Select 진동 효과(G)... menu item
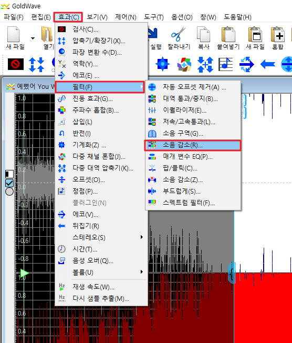 101,99
